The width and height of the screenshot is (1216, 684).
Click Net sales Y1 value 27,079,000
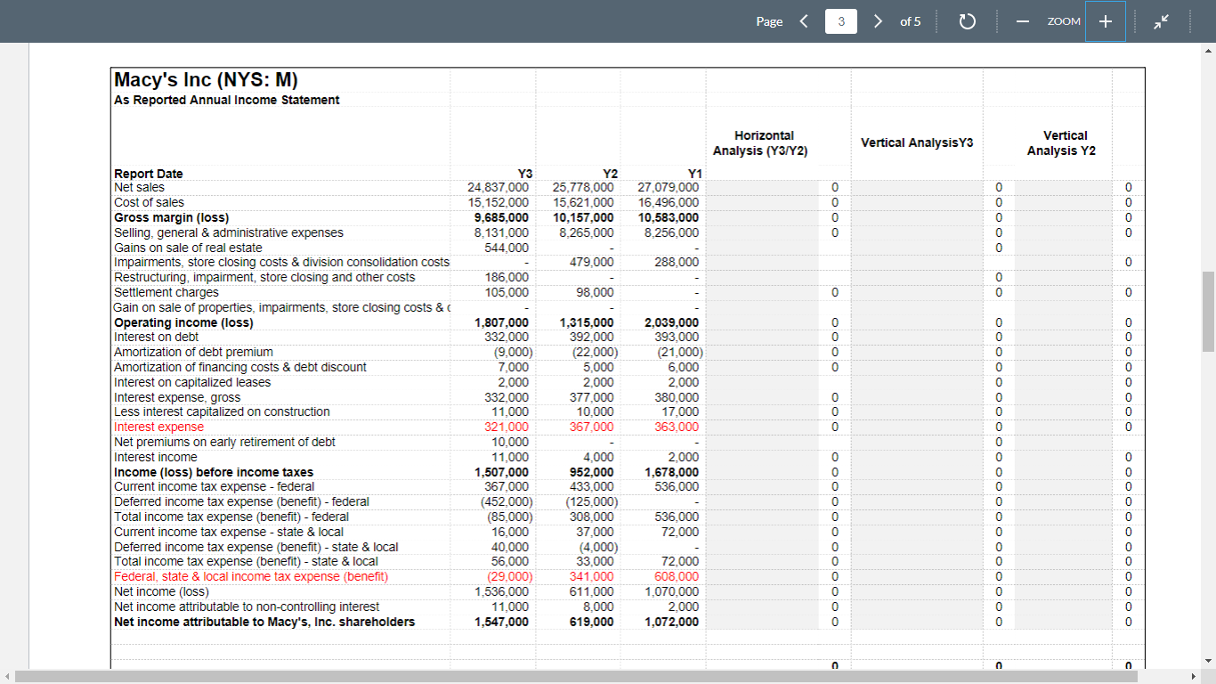click(x=669, y=187)
